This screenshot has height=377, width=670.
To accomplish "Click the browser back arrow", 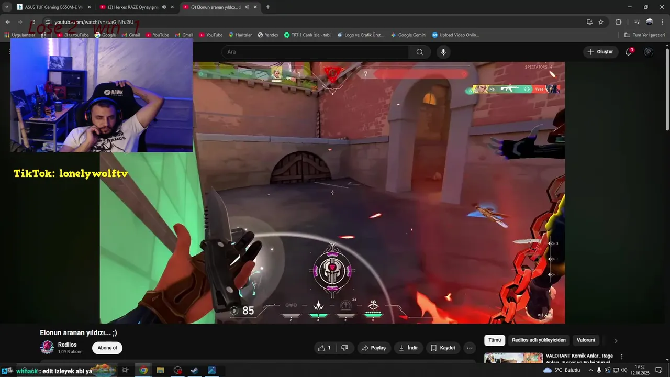I will [x=7, y=22].
